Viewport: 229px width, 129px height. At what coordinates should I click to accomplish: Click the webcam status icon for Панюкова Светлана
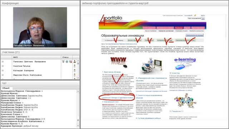(x=63, y=62)
